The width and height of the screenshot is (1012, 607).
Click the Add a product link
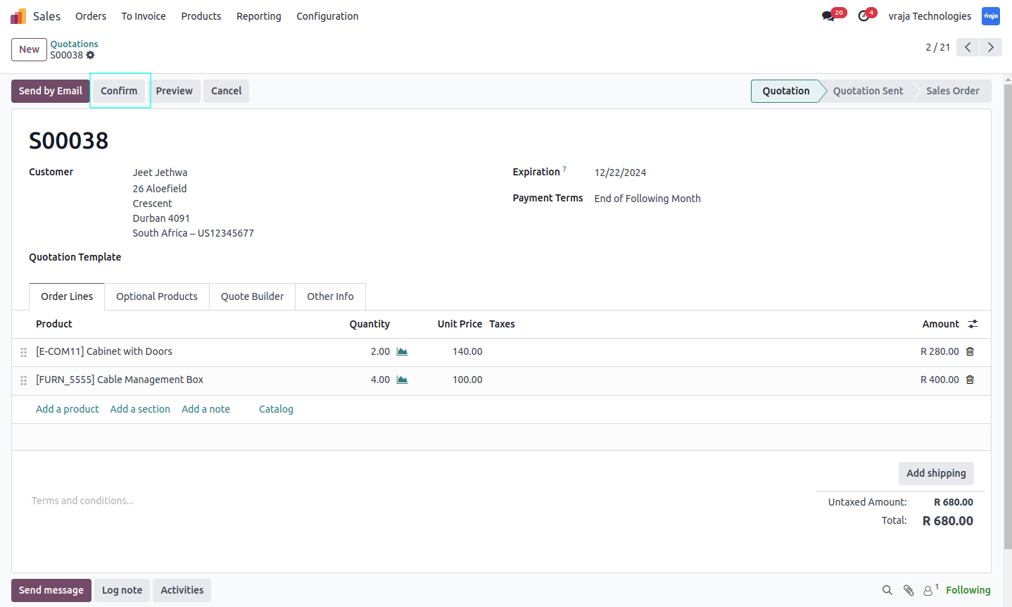coord(68,409)
